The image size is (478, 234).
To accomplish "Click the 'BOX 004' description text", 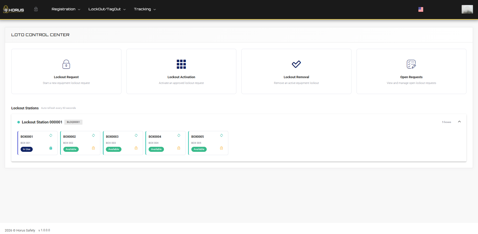I will pos(154,143).
